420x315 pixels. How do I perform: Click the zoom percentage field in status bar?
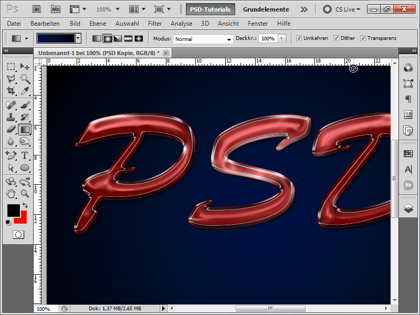45,309
